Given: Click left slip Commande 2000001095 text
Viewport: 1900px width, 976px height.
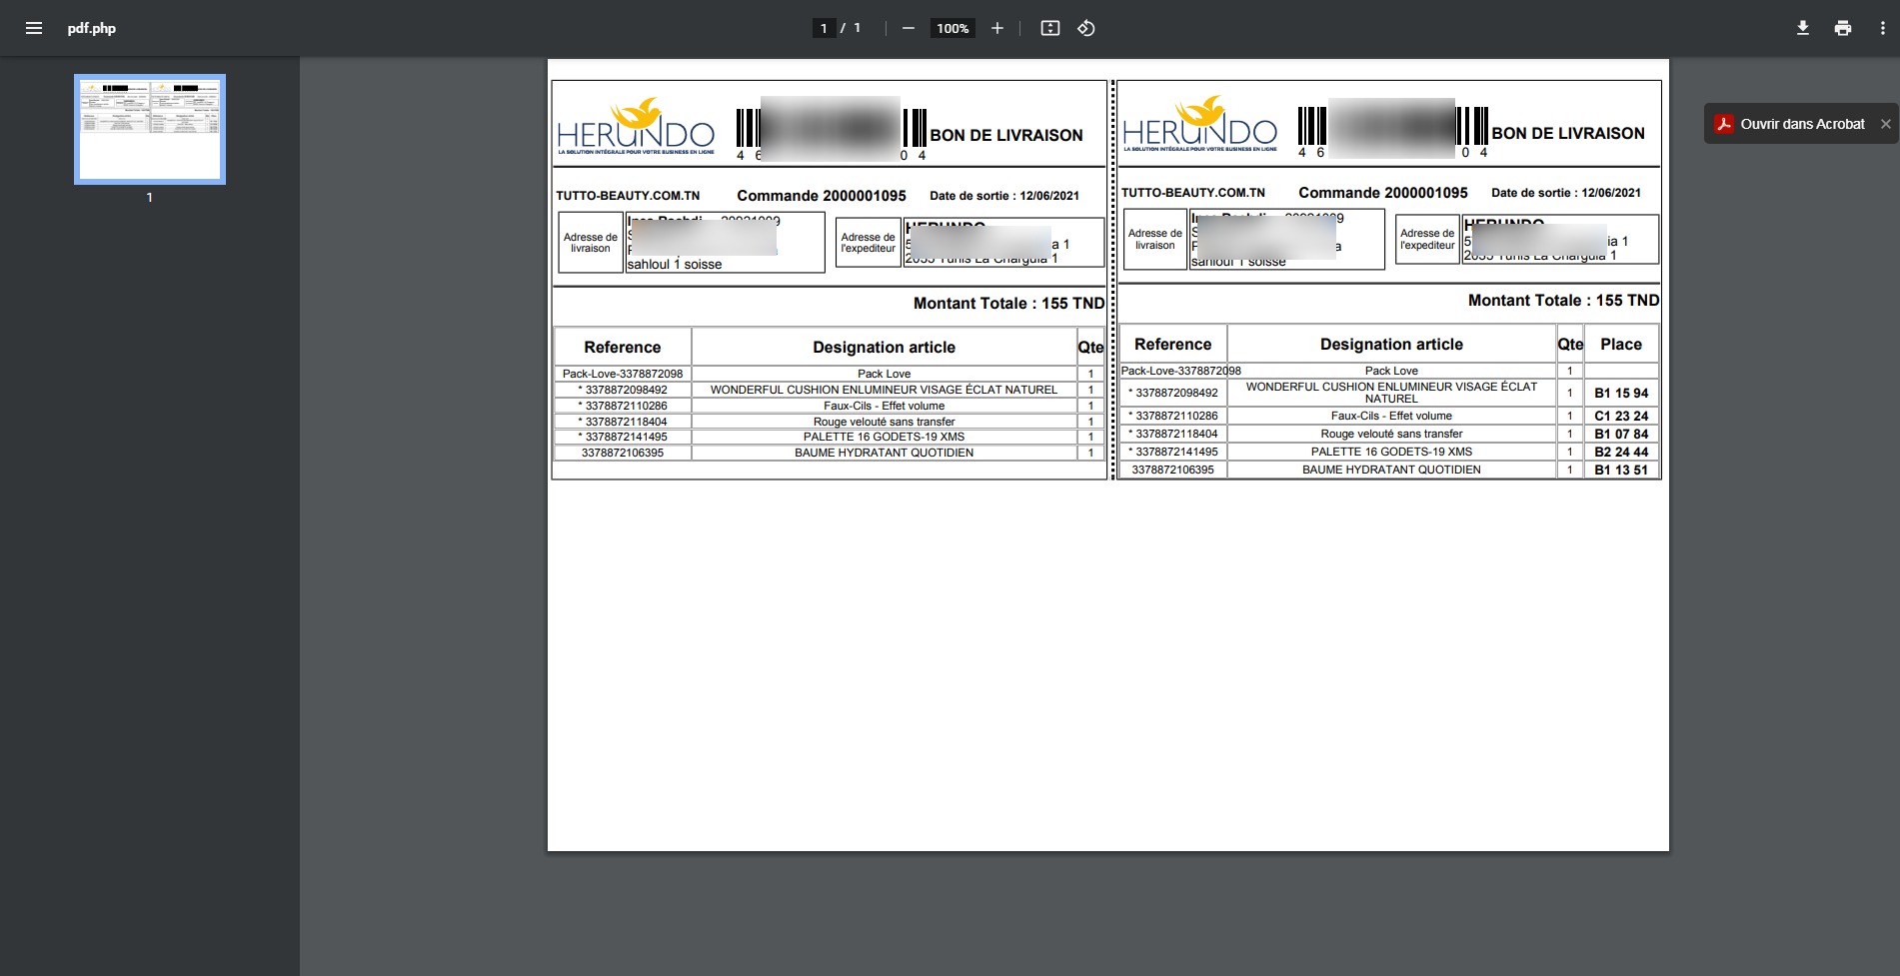Looking at the screenshot, I should [x=822, y=196].
